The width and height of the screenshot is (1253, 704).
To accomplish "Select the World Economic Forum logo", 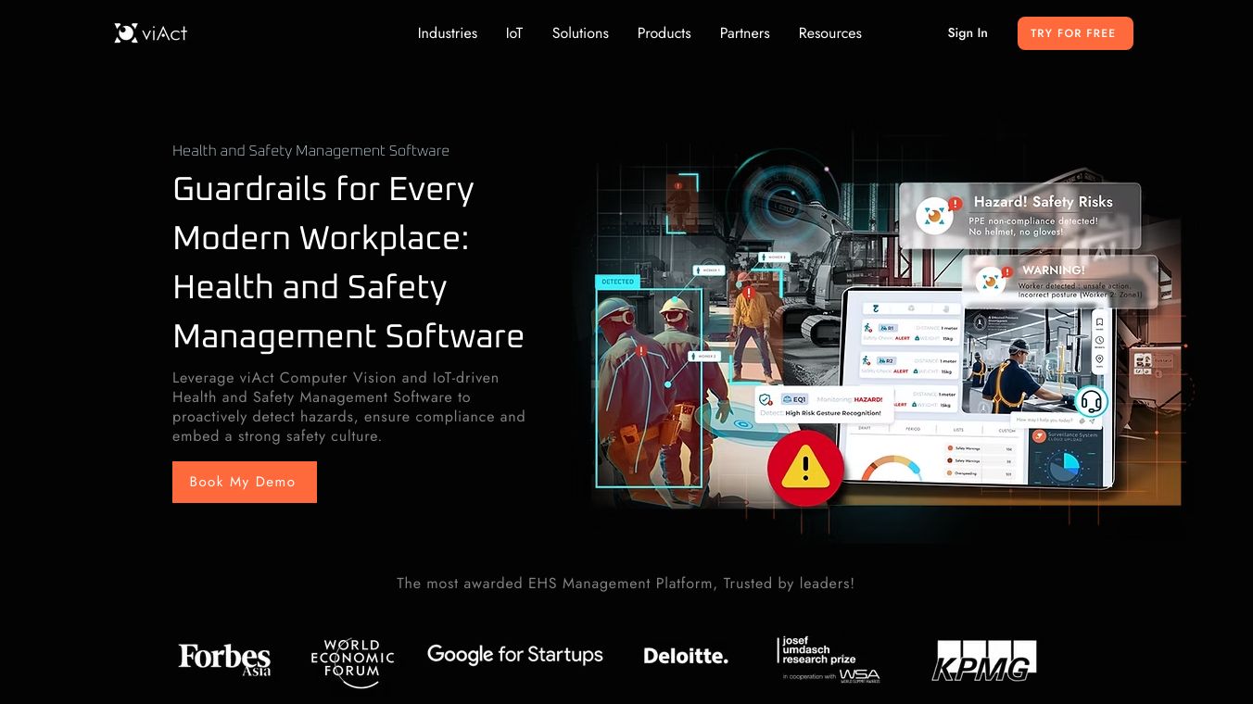I will (352, 662).
